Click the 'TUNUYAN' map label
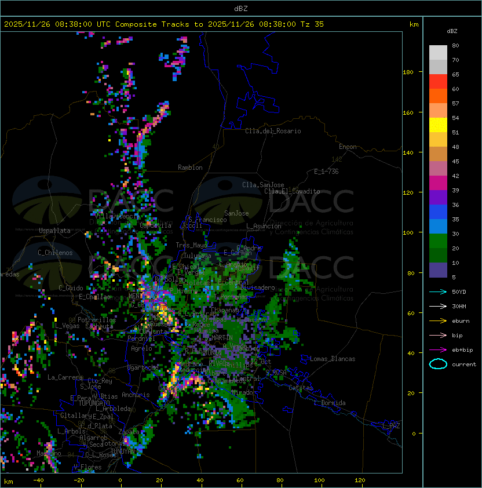The height and width of the screenshot is (488, 482). click(x=123, y=451)
